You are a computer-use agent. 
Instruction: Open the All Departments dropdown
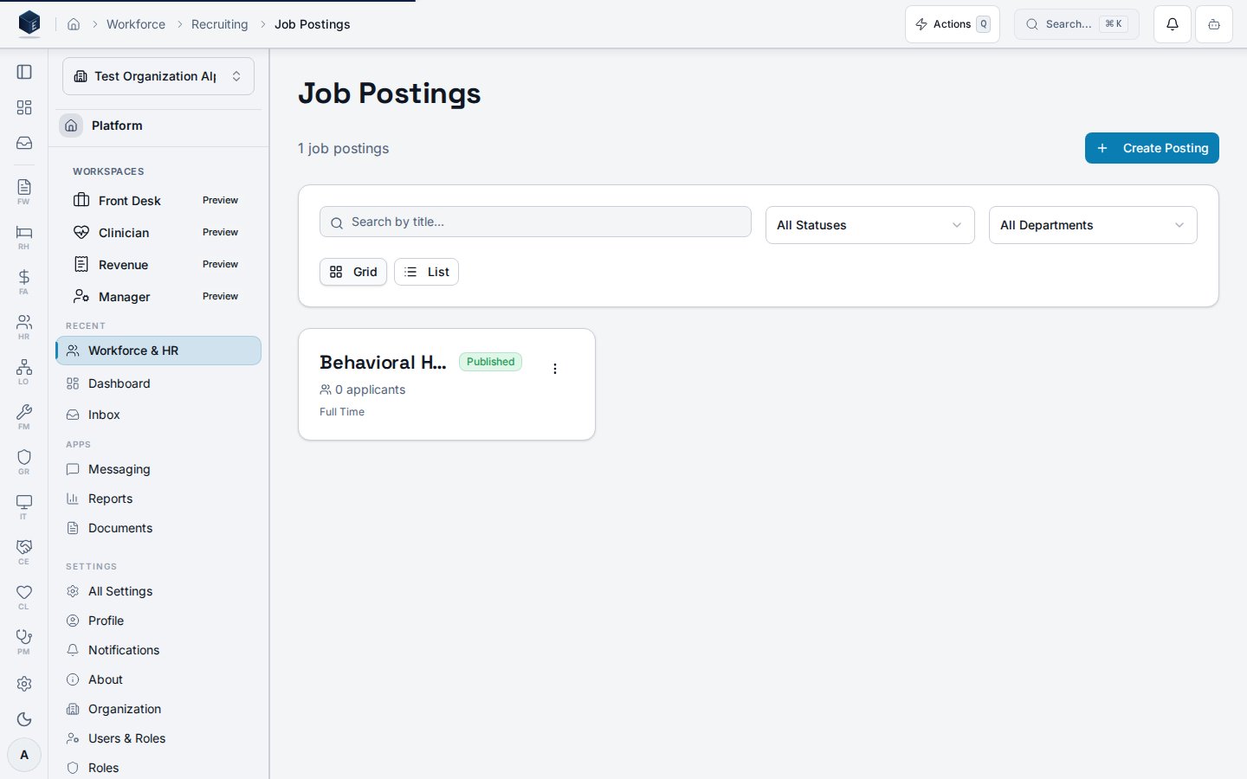point(1093,225)
